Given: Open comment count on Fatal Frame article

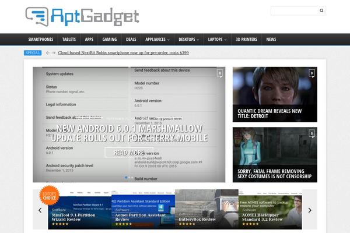Looking at the screenshot, I should (311, 133).
